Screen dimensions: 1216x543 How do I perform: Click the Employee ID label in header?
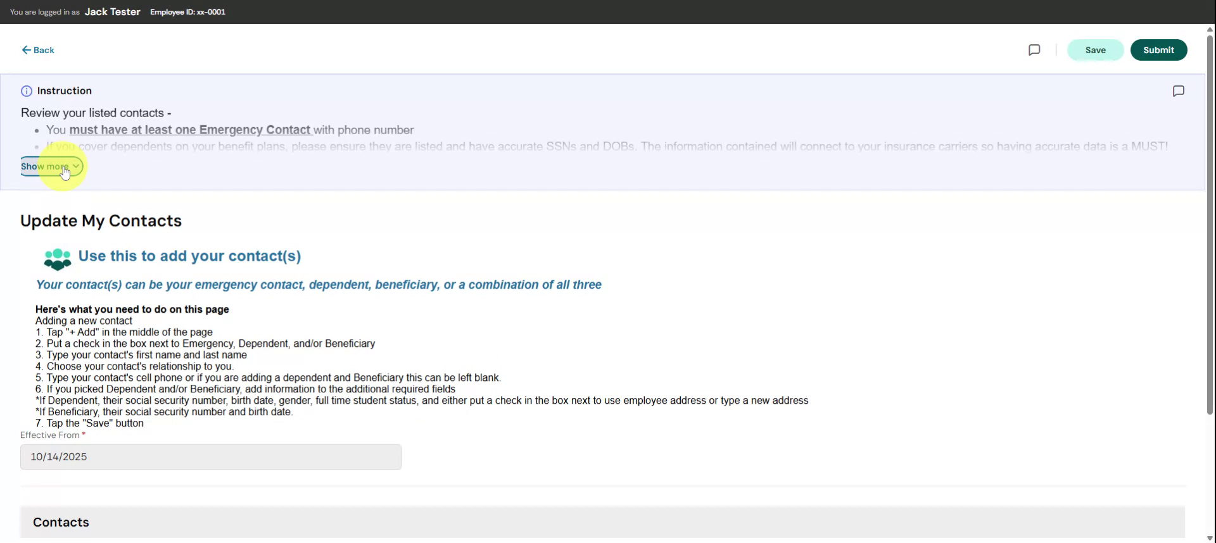[187, 12]
